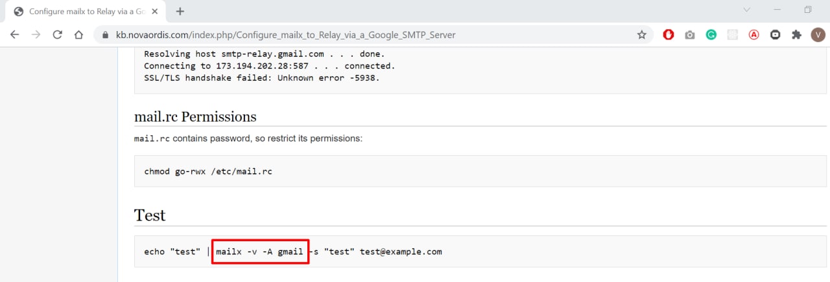Click the Test section heading
The image size is (830, 282).
(x=150, y=215)
